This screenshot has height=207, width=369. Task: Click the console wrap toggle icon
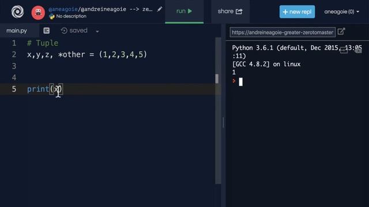(344, 50)
